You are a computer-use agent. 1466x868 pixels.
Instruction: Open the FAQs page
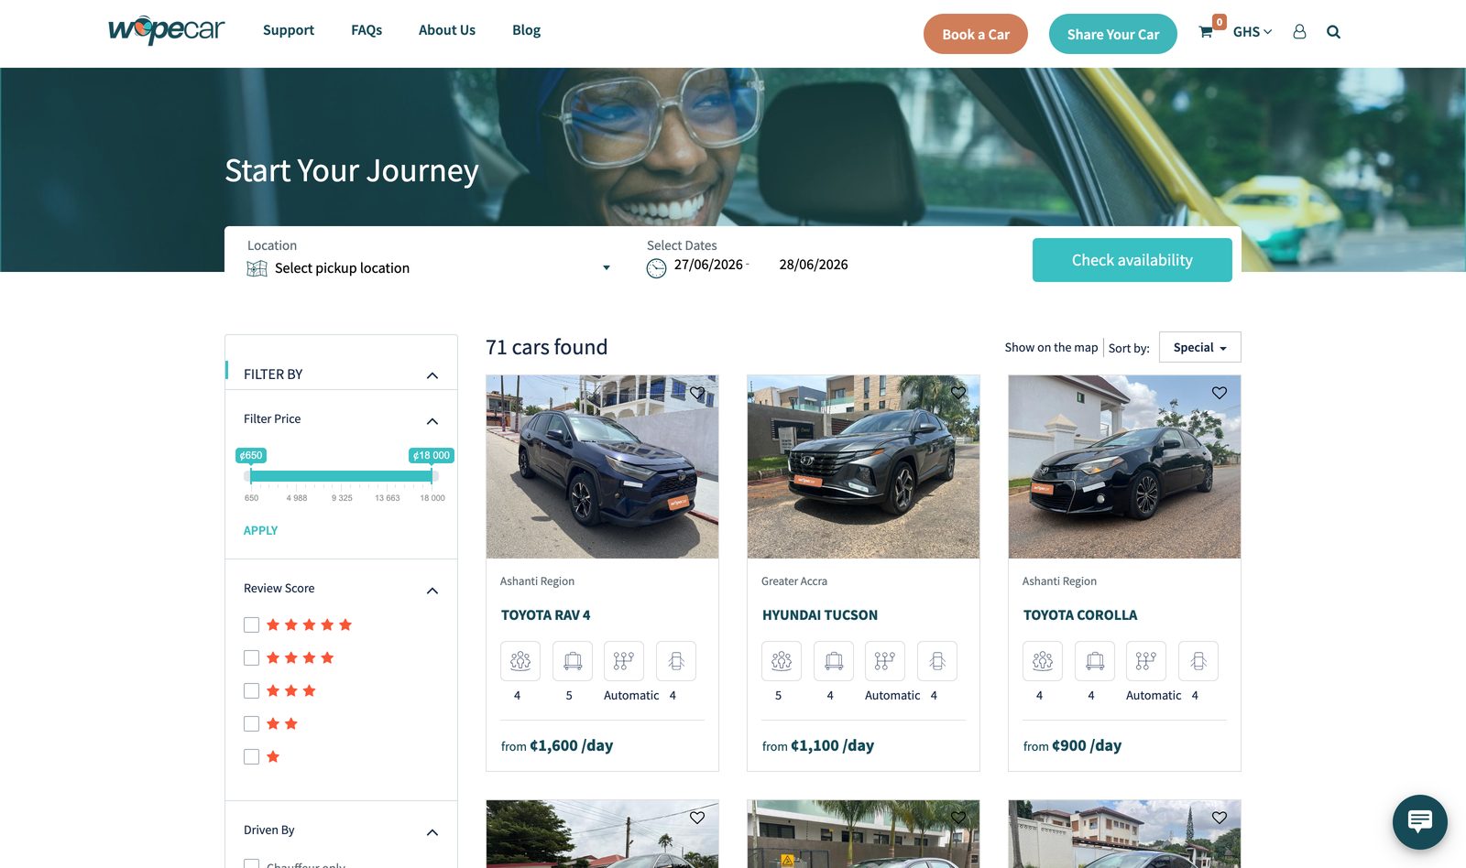point(366,30)
